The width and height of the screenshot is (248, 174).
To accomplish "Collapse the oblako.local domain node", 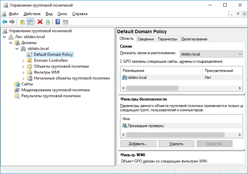I will 17,49.
